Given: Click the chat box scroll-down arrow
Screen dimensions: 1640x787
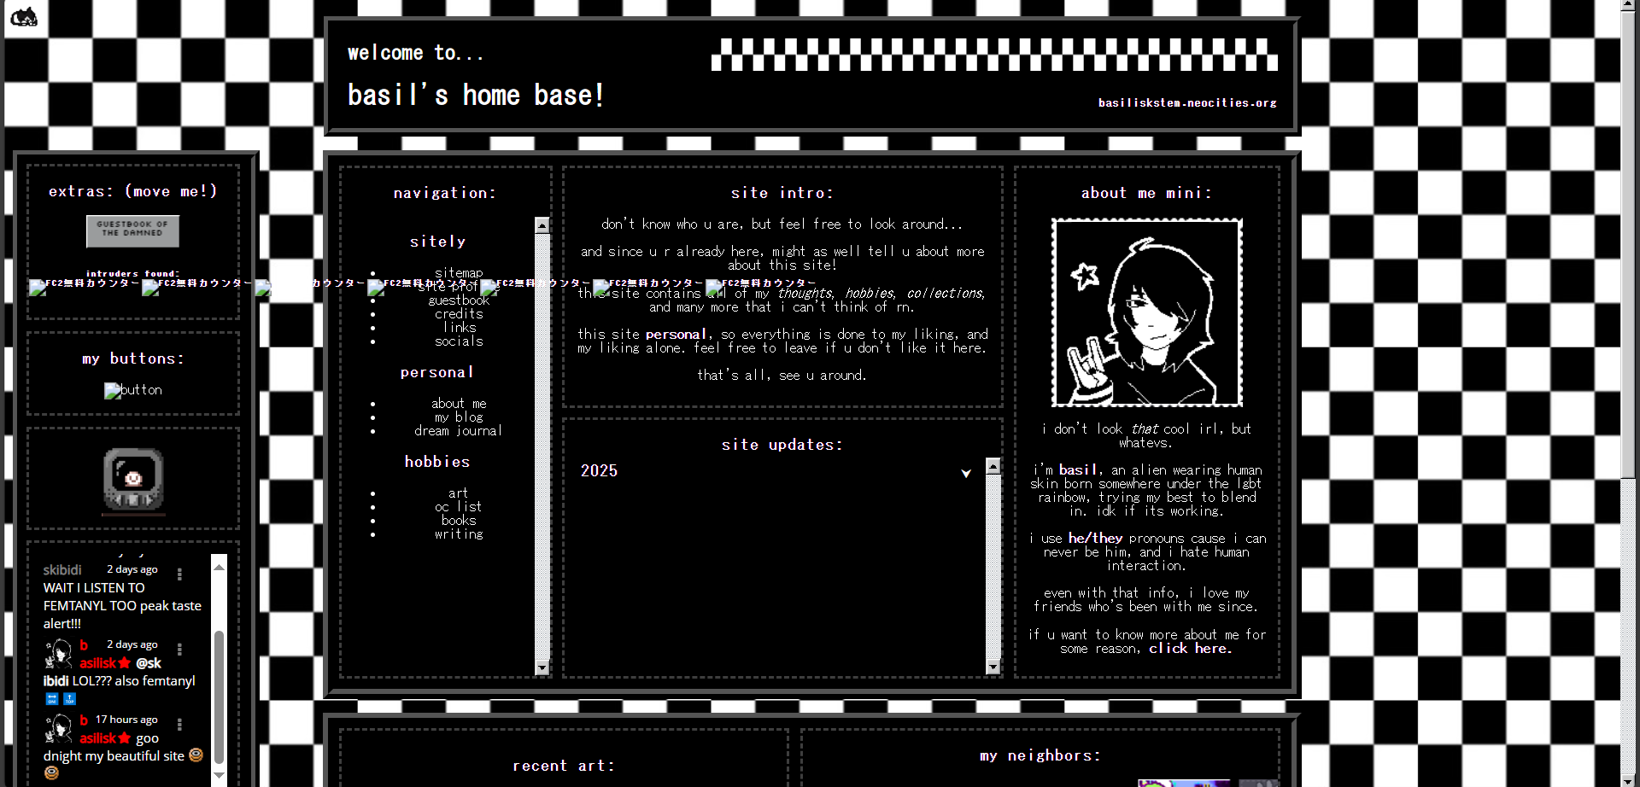Looking at the screenshot, I should tap(220, 775).
